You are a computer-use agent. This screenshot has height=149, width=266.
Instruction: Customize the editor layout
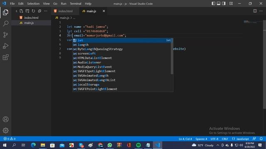[x=231, y=4]
